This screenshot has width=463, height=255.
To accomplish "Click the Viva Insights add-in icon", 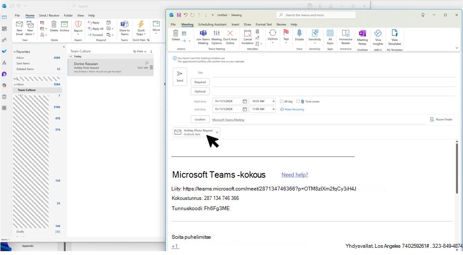I will coord(378,38).
